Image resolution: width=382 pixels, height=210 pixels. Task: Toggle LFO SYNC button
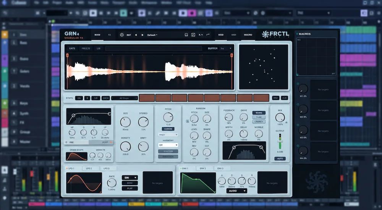(130, 183)
